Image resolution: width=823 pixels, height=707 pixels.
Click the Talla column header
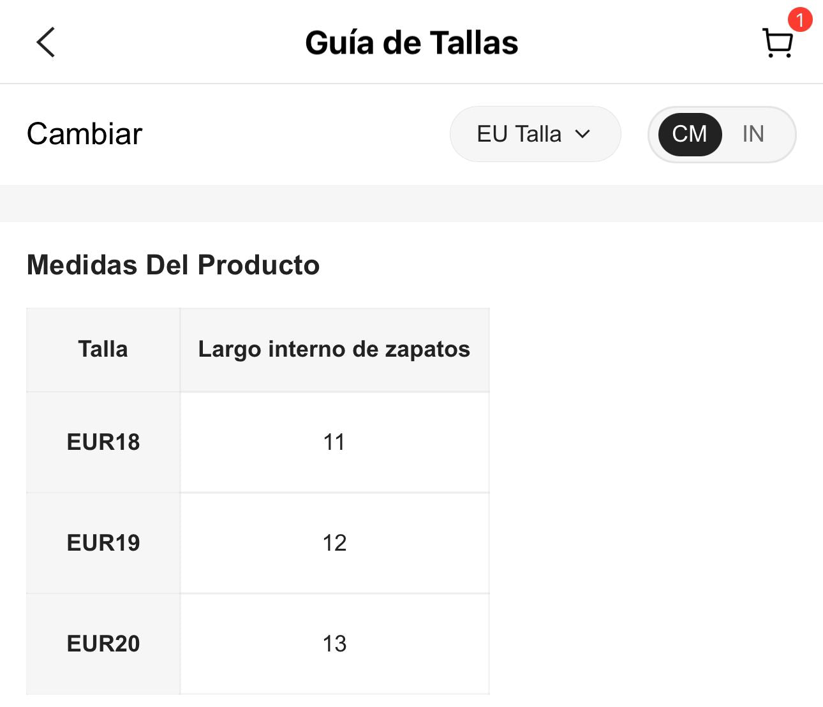tap(103, 350)
